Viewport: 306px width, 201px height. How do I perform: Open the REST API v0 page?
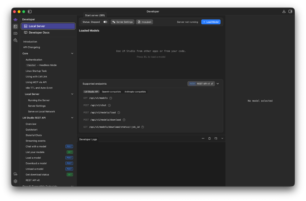click(x=33, y=180)
